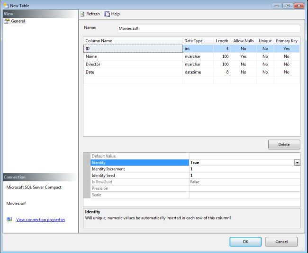Click the Identity Increment value 1

tap(245, 169)
